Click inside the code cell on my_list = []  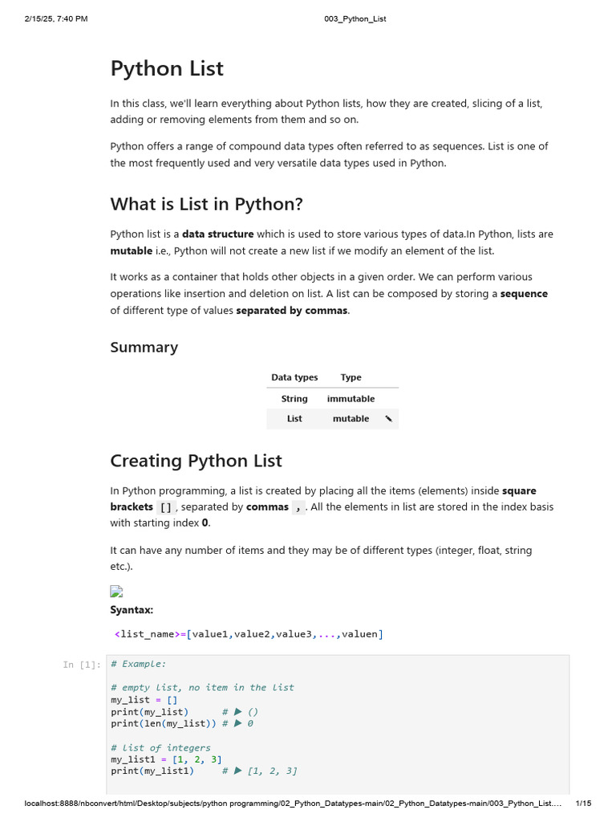coord(144,700)
